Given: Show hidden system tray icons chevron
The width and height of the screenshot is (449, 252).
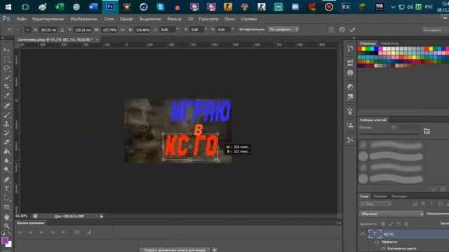Looking at the screenshot, I should [393, 7].
